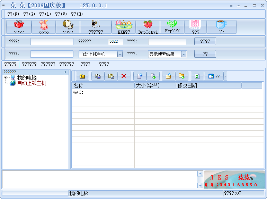Open the (H) menu in menu bar

(77, 14)
